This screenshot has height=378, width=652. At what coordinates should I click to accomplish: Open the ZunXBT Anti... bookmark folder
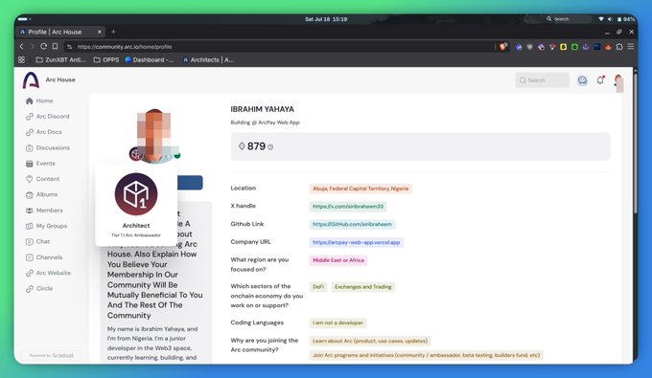coord(60,59)
